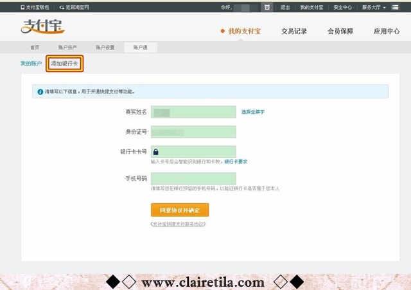Open 我的支付宝 main navigation item

point(241,31)
